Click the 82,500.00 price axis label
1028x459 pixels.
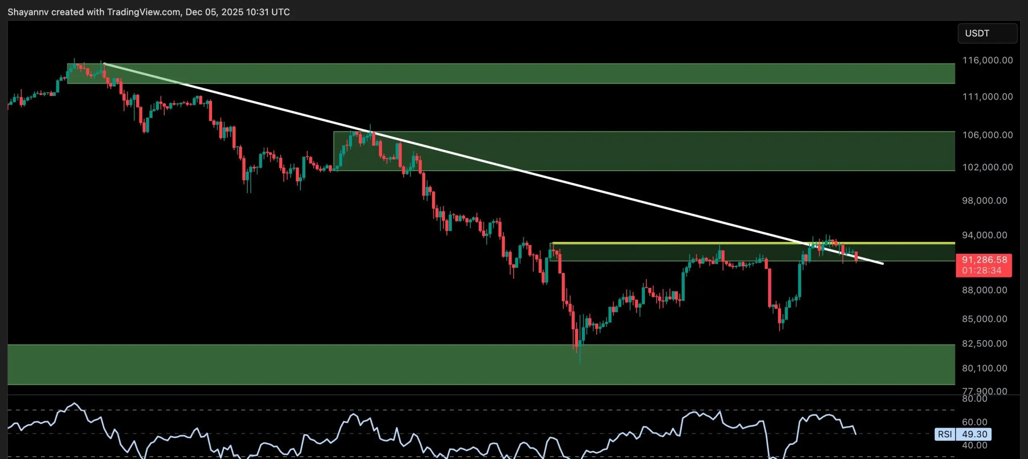[x=985, y=344]
